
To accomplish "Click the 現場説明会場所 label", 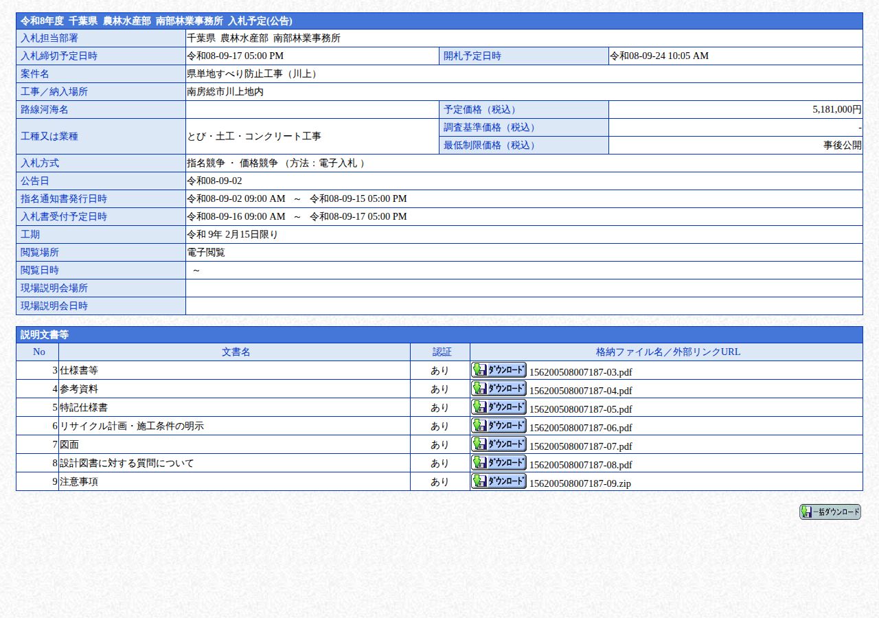I will [x=54, y=288].
